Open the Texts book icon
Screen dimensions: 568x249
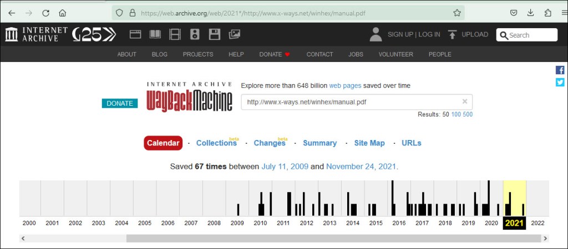coord(155,34)
